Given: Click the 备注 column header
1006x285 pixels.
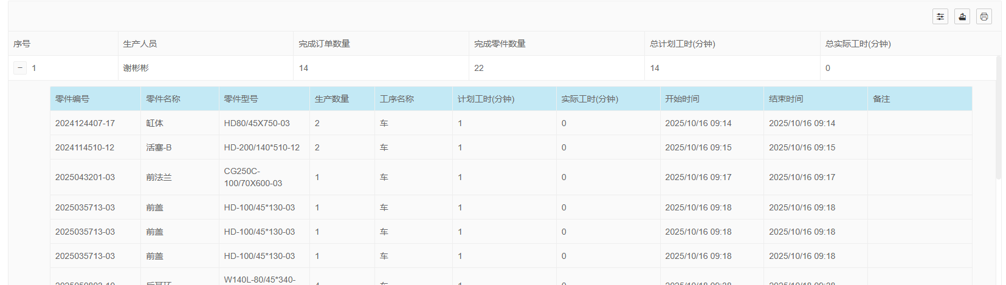Looking at the screenshot, I should tap(881, 99).
